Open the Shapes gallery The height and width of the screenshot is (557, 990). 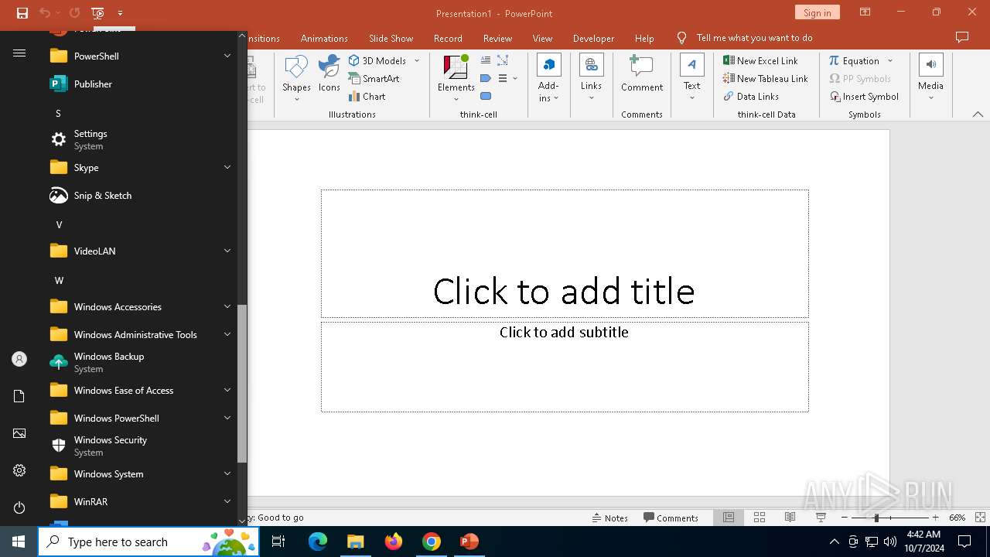coord(296,77)
